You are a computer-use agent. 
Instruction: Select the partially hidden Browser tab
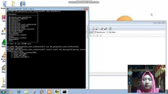[91, 32]
